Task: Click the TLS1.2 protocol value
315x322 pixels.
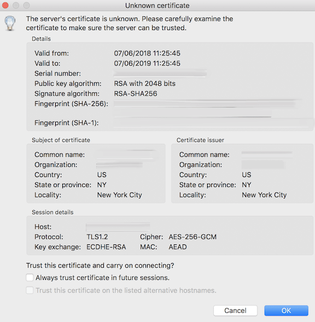Action: 97,237
